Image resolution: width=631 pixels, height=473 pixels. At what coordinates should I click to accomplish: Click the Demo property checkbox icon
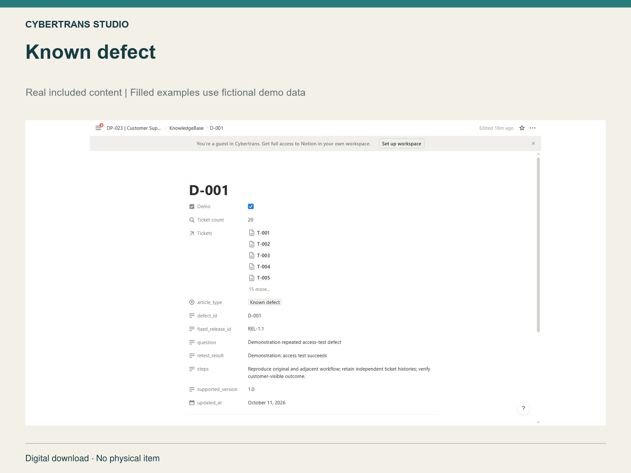192,207
